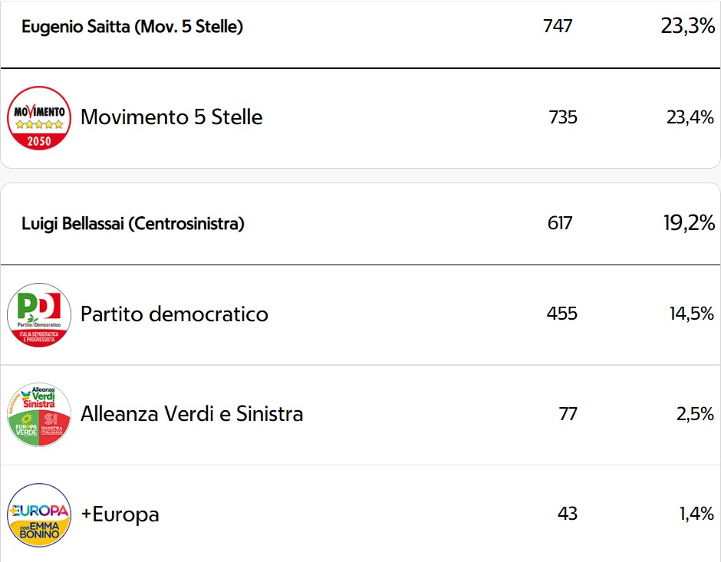Screen dimensions: 721x562
Task: Click Alleanza Verdi e Sinistra's 2,5% share
Action: [x=695, y=414]
